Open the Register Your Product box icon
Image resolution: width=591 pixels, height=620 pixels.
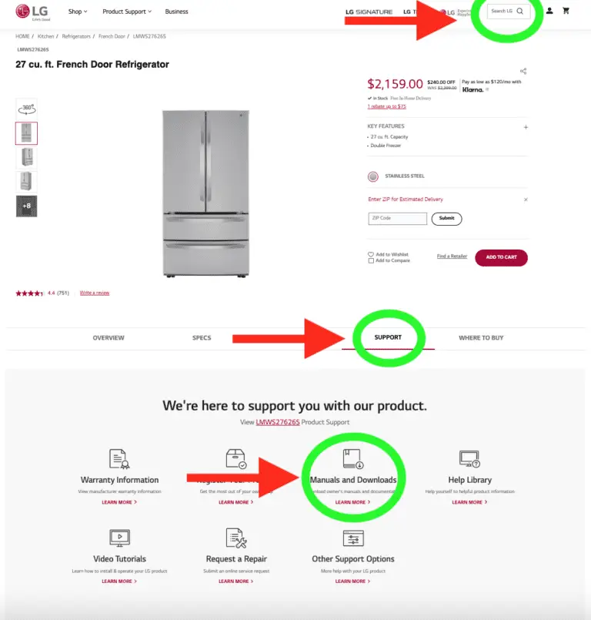[236, 458]
